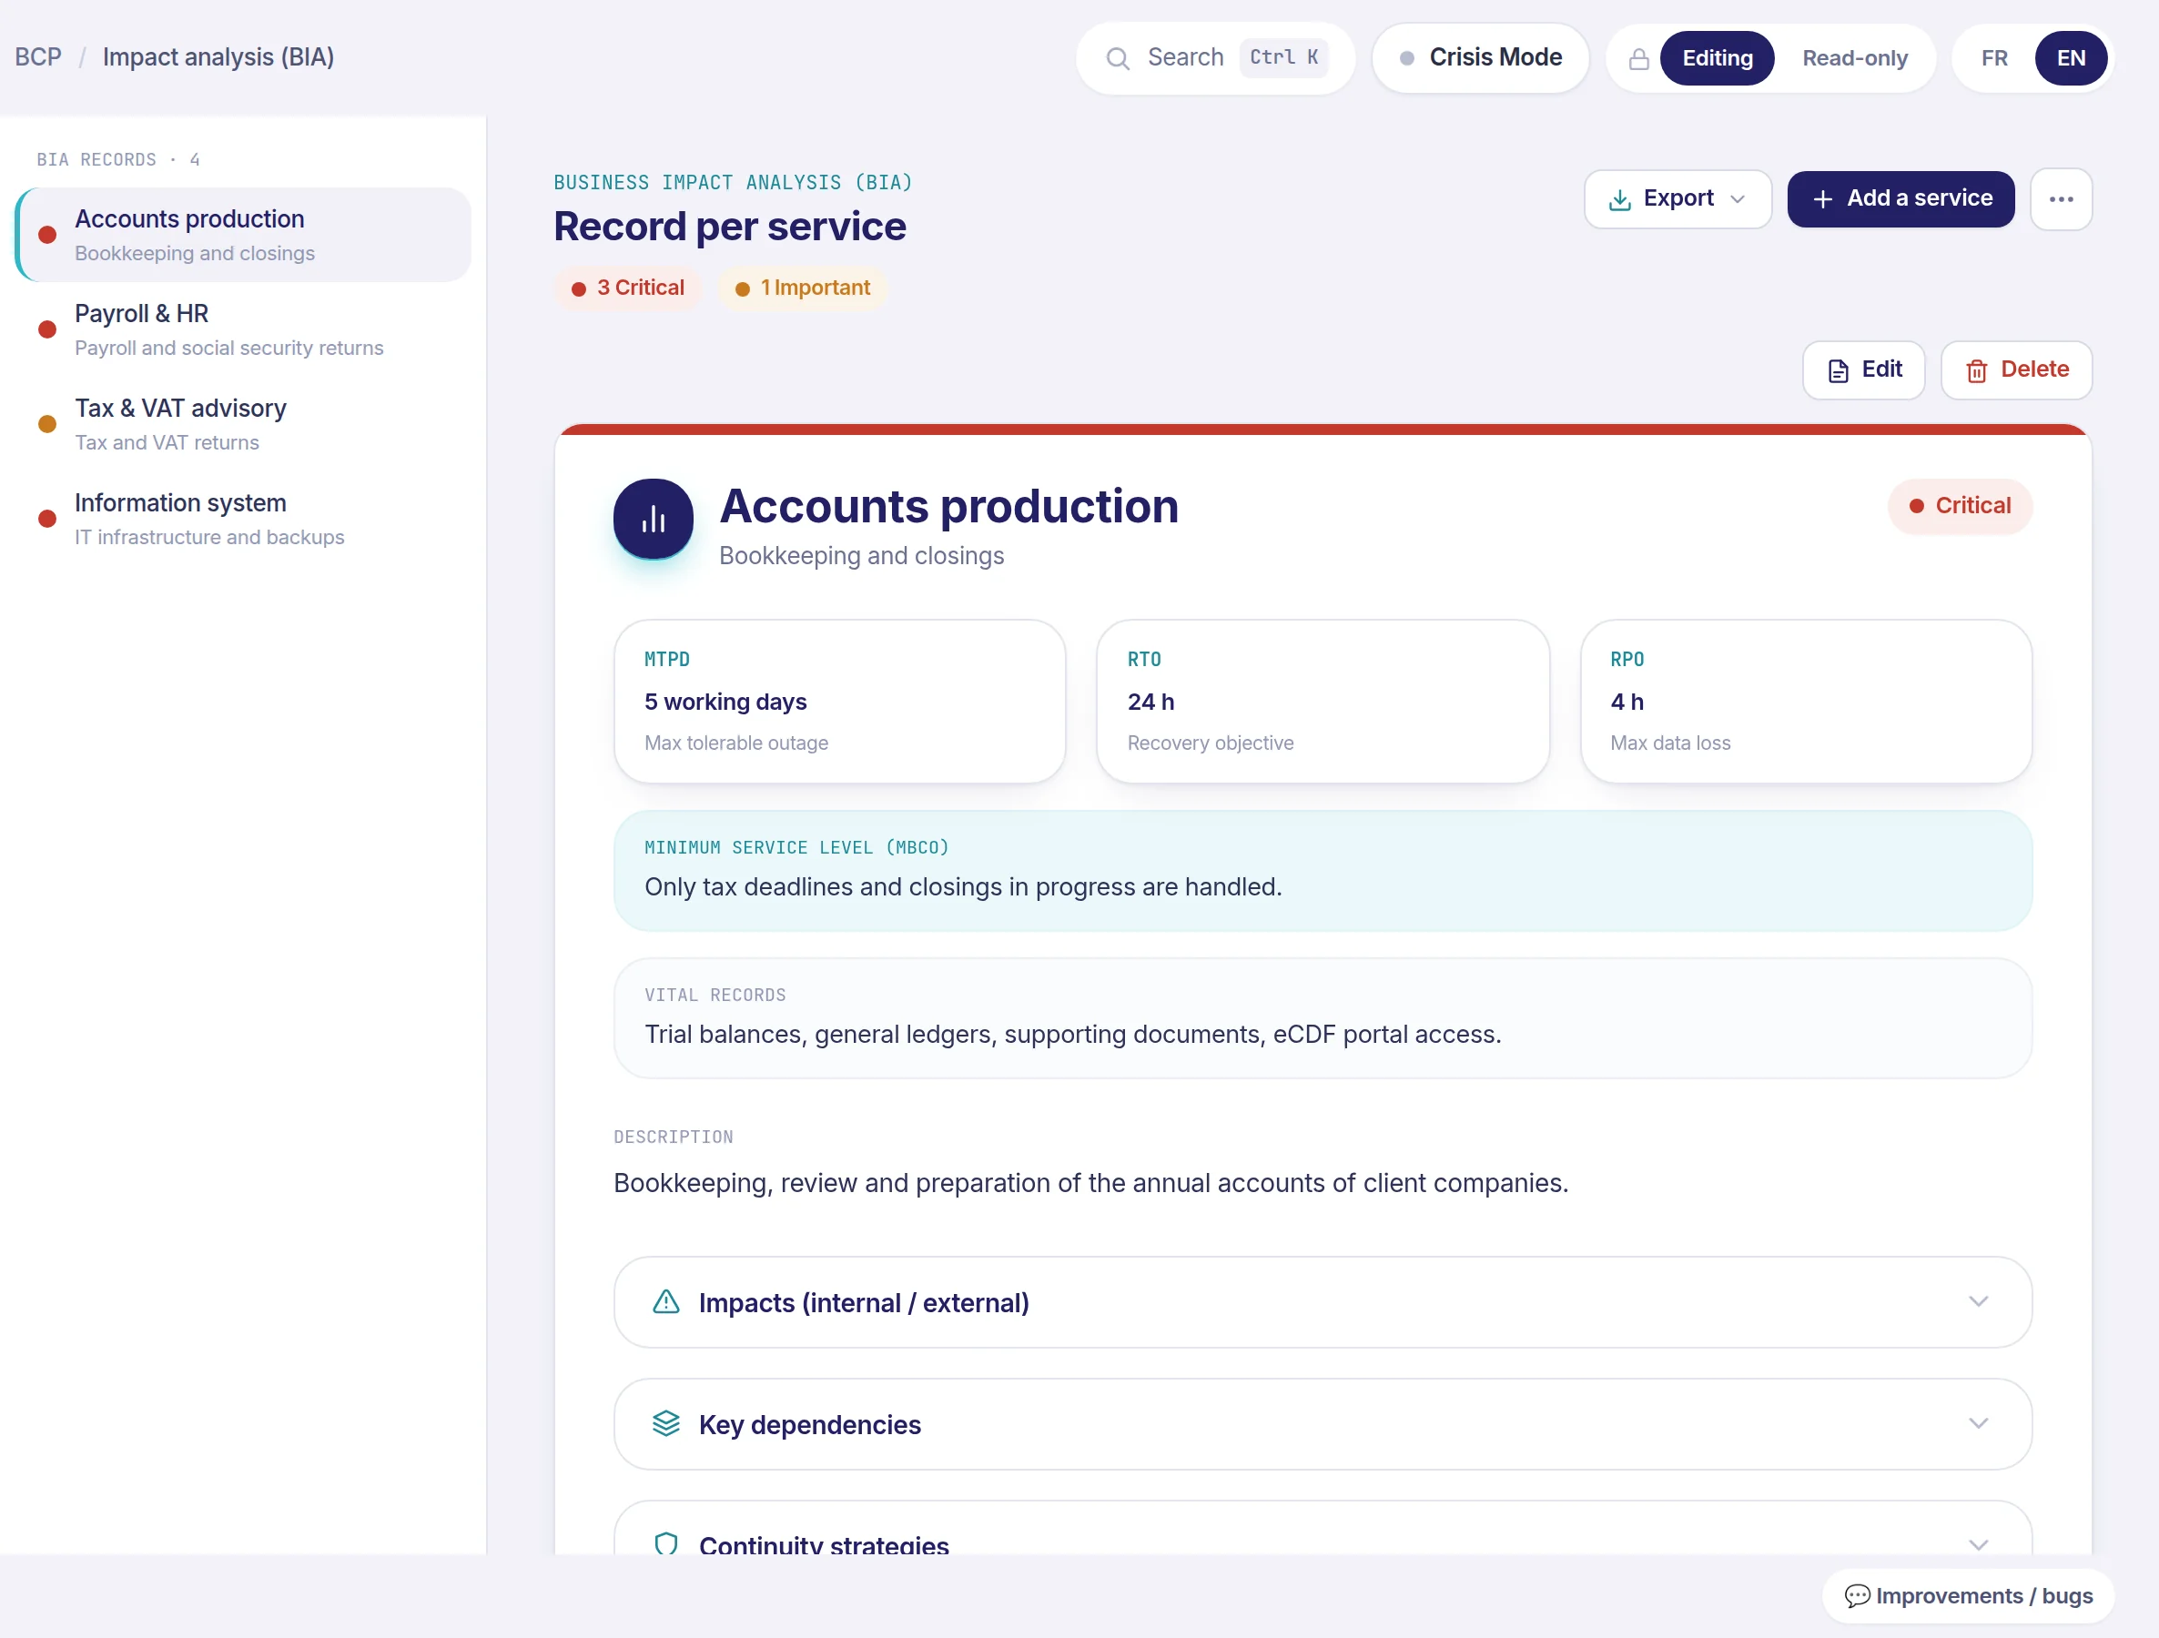2159x1638 pixels.
Task: Click the shield icon on Continuity strategies
Action: click(665, 1543)
